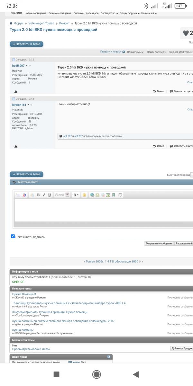Image resolution: width=193 pixels, height=386 pixels.
Task: Click the insert link globe icon
Action: (x=92, y=195)
